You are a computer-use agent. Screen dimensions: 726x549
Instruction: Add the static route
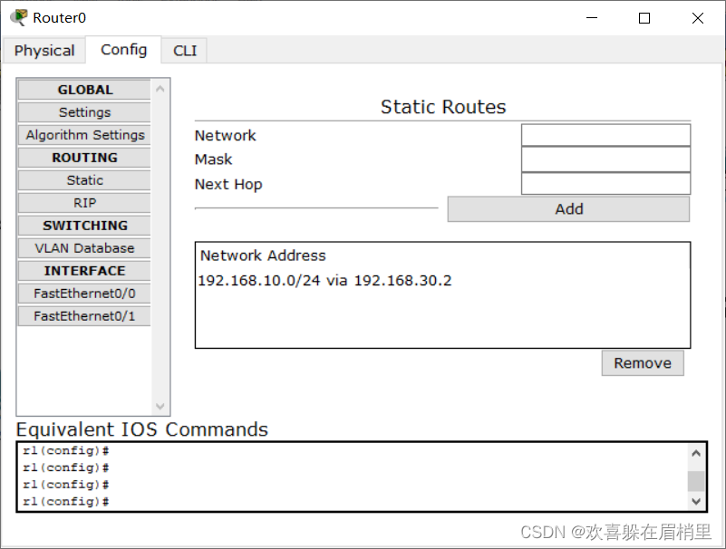point(568,209)
